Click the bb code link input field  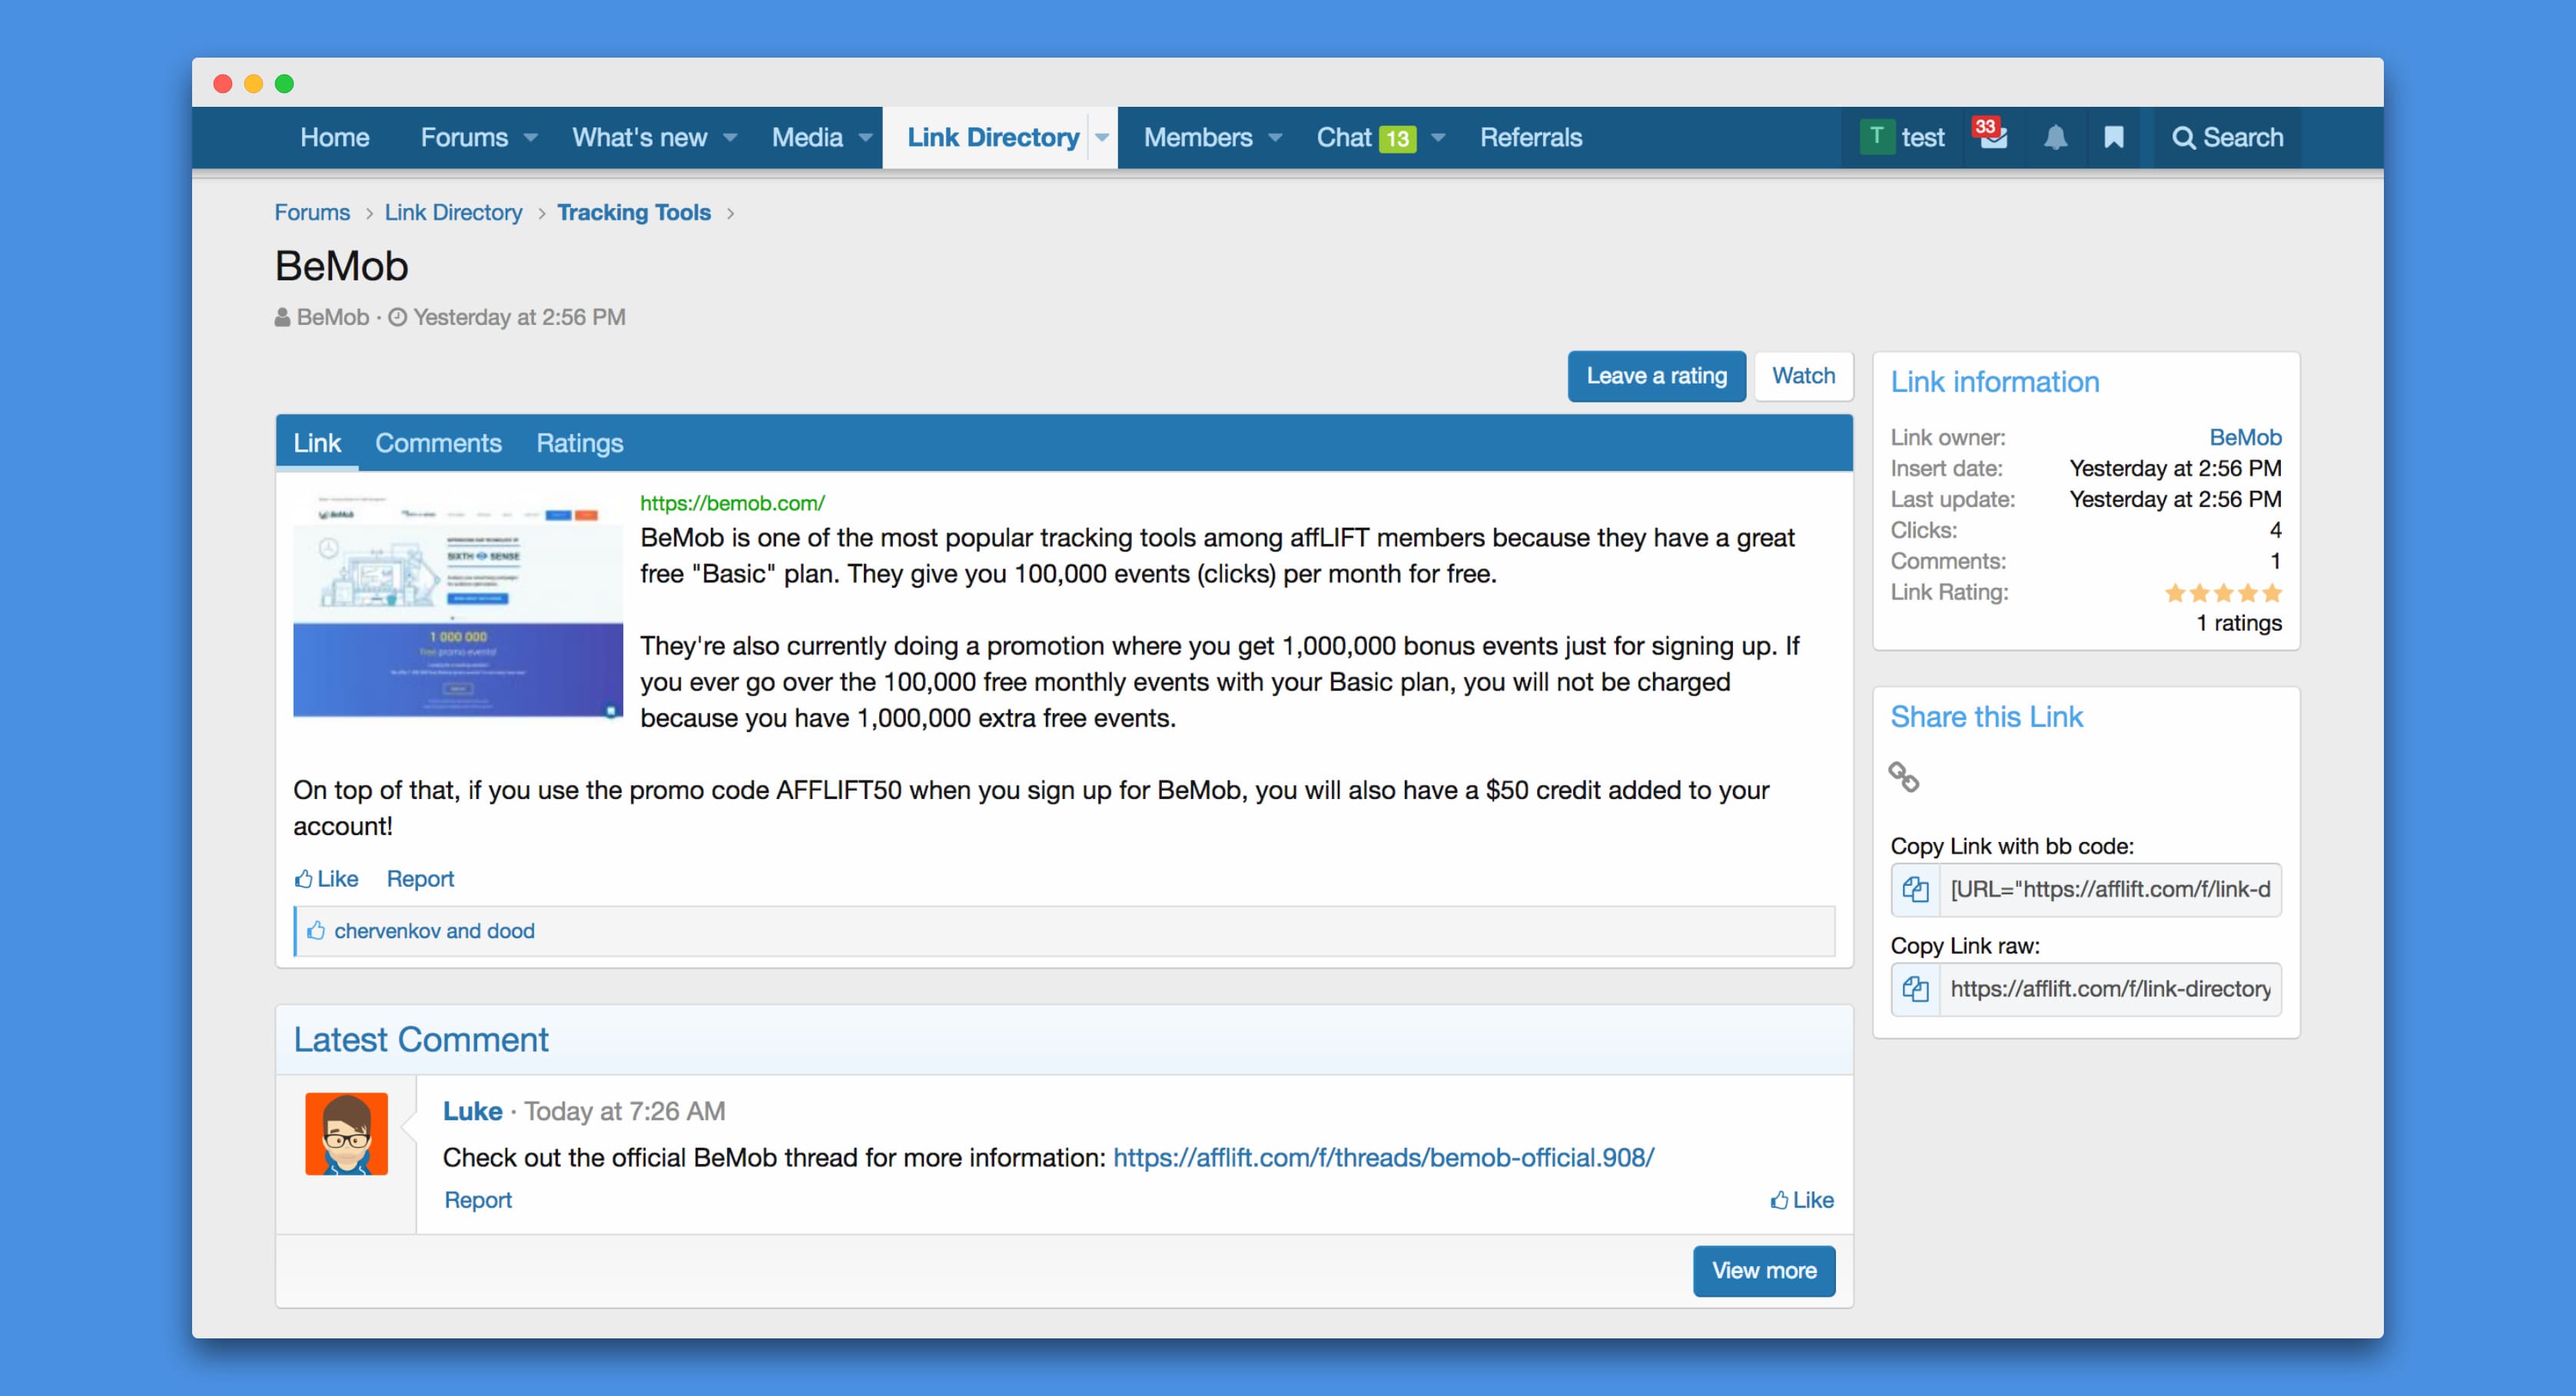click(x=2110, y=889)
